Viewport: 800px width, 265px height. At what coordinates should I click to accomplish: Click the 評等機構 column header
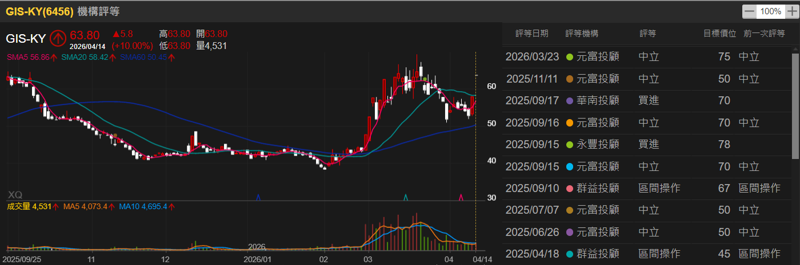[582, 34]
